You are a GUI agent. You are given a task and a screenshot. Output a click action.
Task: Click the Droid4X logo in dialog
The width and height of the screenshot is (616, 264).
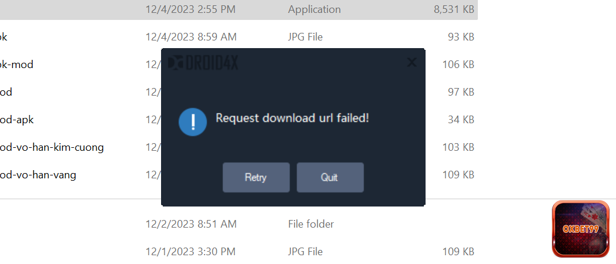203,63
